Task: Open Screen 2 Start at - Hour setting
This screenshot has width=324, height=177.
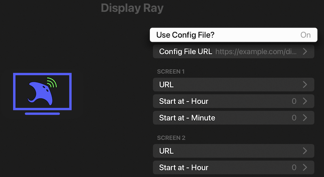Action: tap(234, 168)
